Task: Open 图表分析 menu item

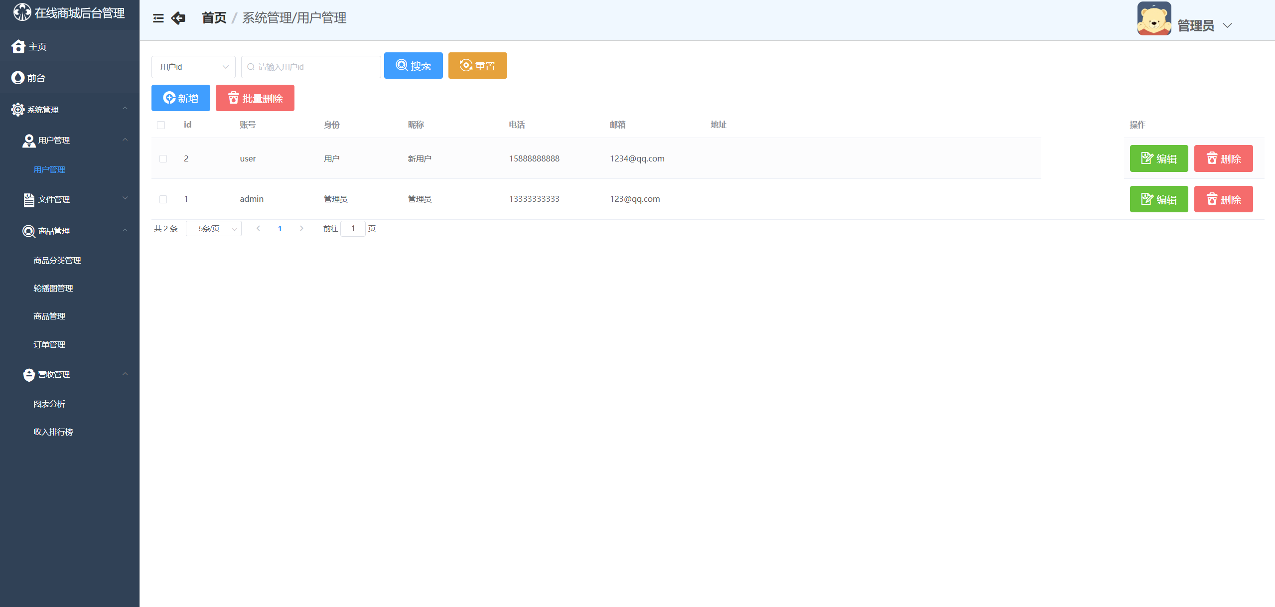Action: click(x=49, y=404)
